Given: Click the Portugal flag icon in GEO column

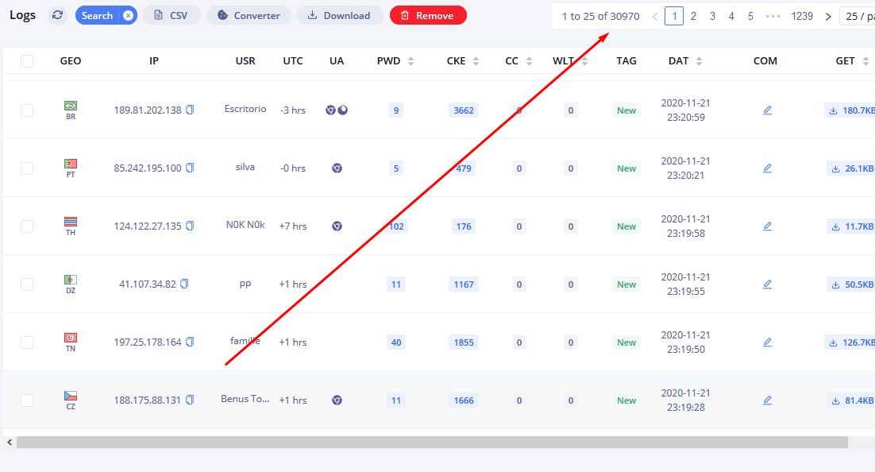Looking at the screenshot, I should click(x=71, y=164).
